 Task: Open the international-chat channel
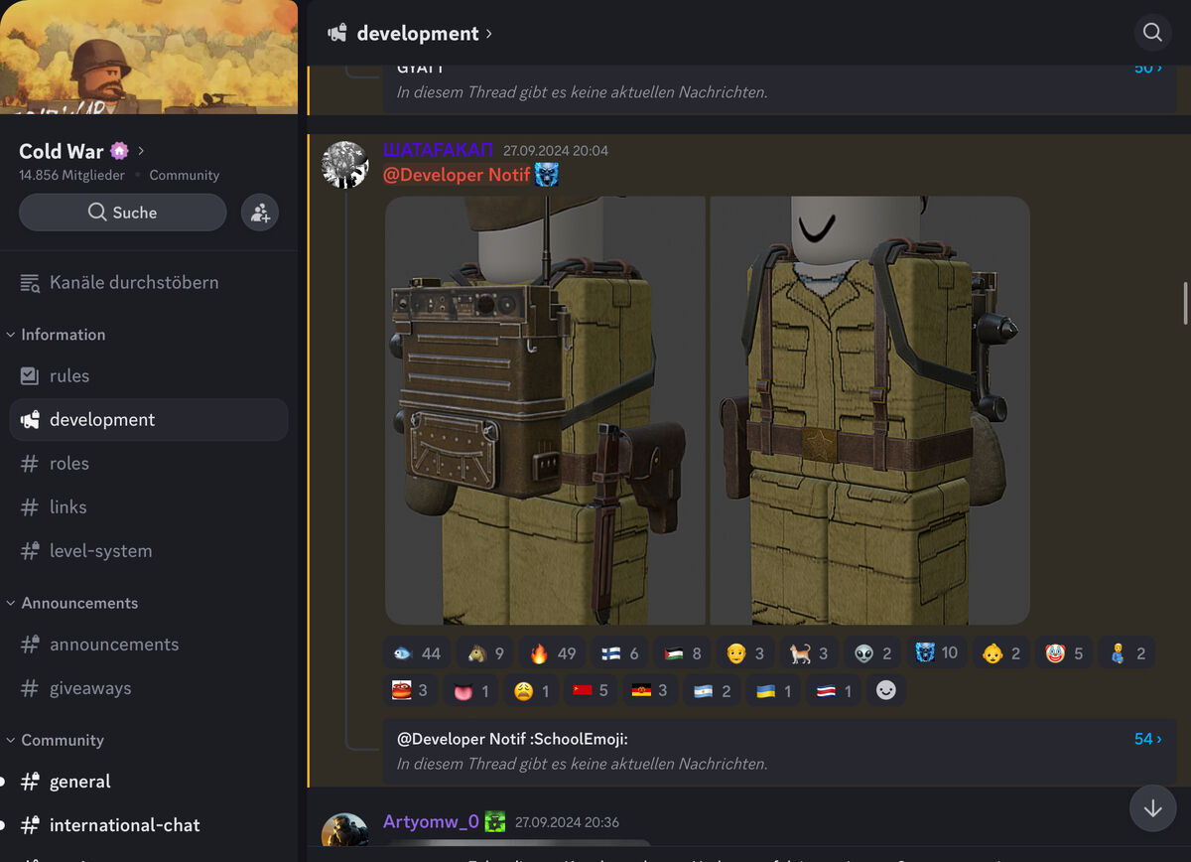pyautogui.click(x=149, y=825)
